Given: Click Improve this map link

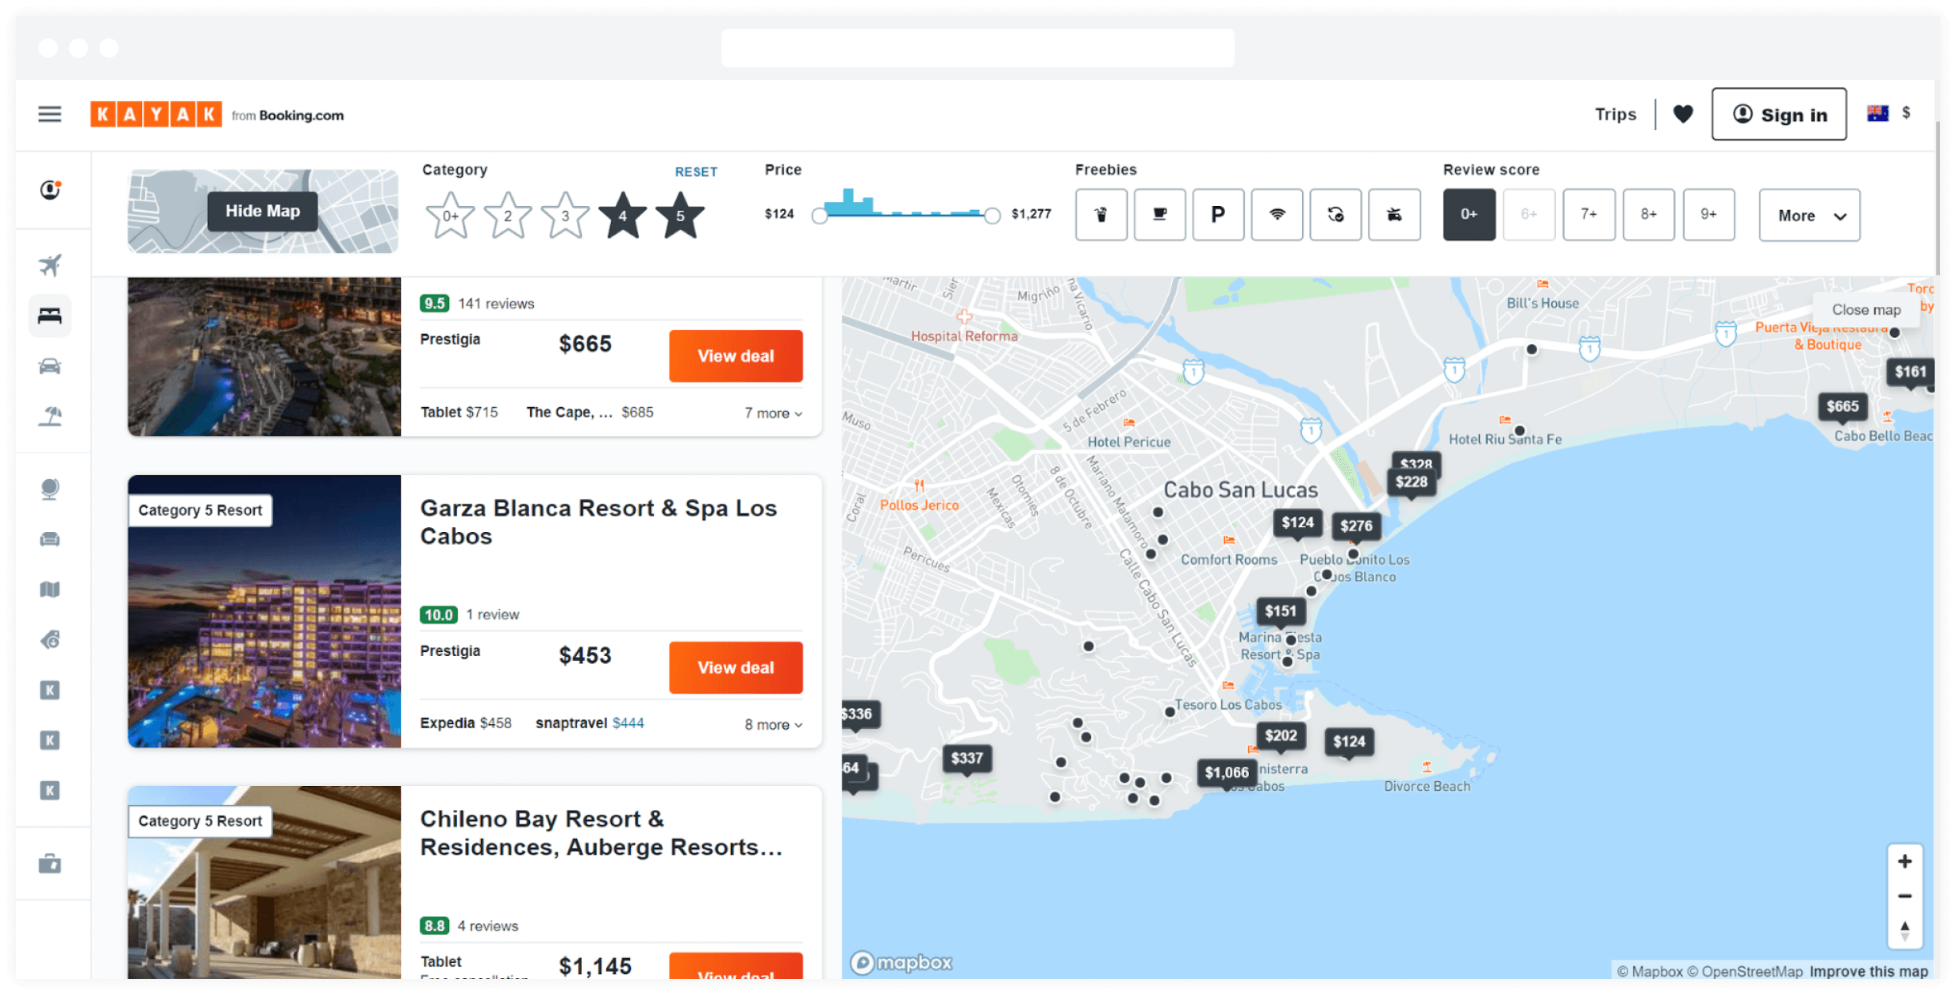Looking at the screenshot, I should (x=1868, y=971).
